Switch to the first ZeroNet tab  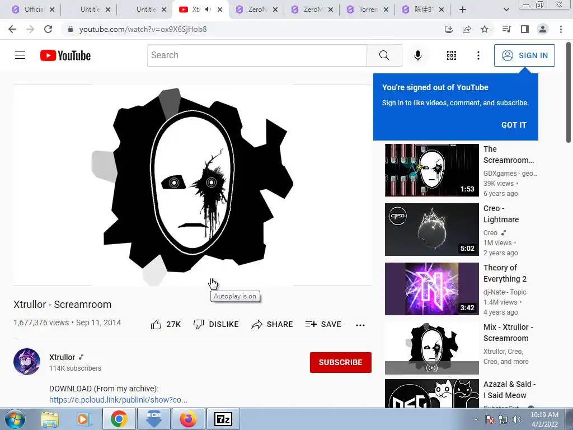point(256,10)
